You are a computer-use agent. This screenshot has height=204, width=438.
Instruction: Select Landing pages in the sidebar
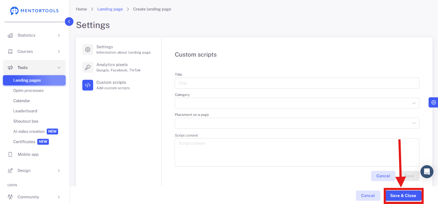(x=34, y=80)
